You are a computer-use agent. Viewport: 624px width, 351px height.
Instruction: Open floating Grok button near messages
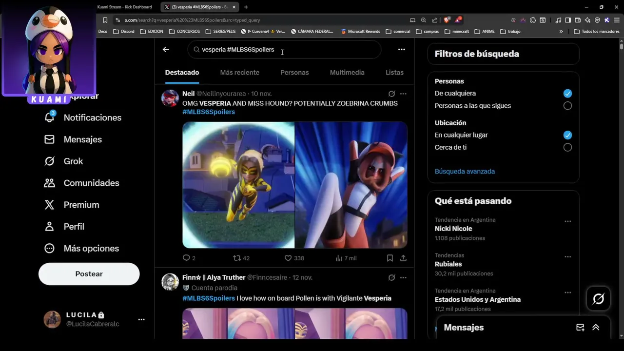(x=598, y=298)
